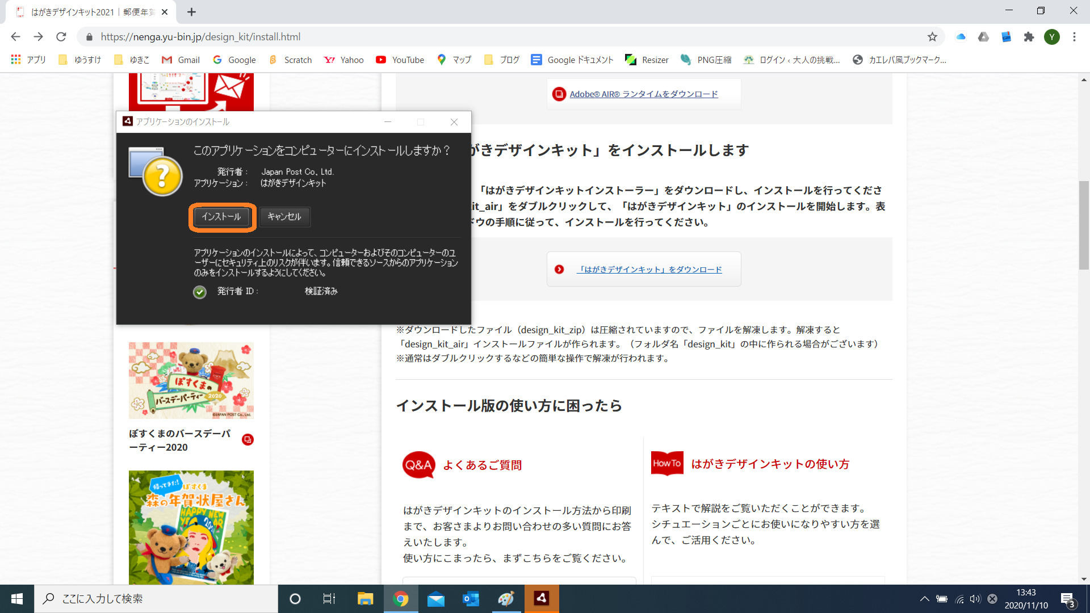Click the page vertical scrollbar thumb
The image size is (1090, 613).
[x=1084, y=225]
